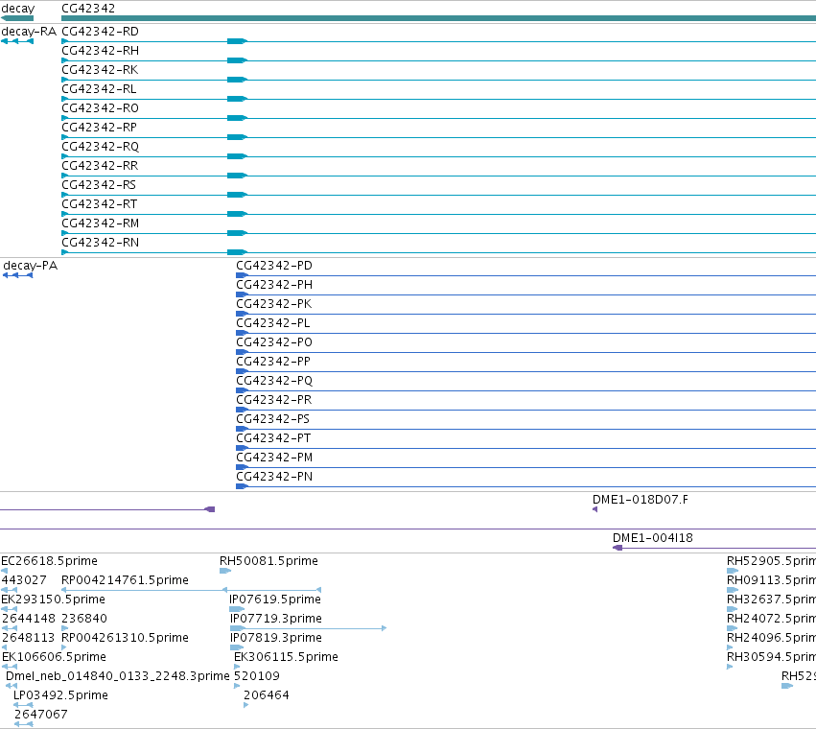Select transcript CG42342-RP label
The width and height of the screenshot is (816, 729).
100,128
